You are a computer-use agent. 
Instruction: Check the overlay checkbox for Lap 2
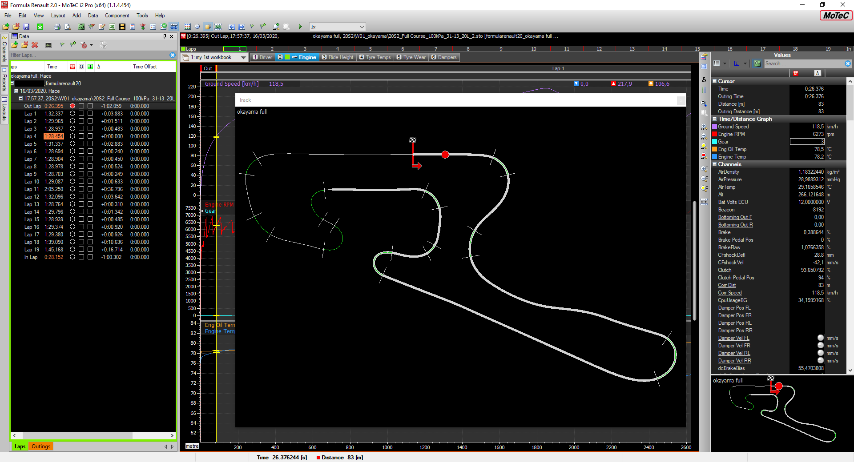click(x=81, y=121)
